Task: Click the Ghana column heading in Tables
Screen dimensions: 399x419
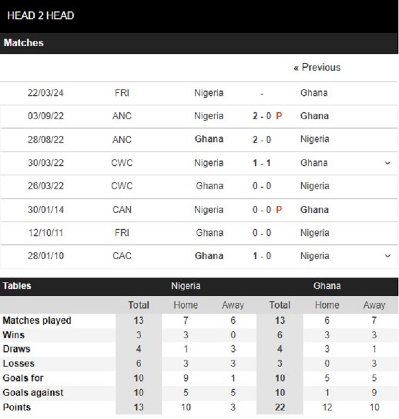Action: click(327, 286)
